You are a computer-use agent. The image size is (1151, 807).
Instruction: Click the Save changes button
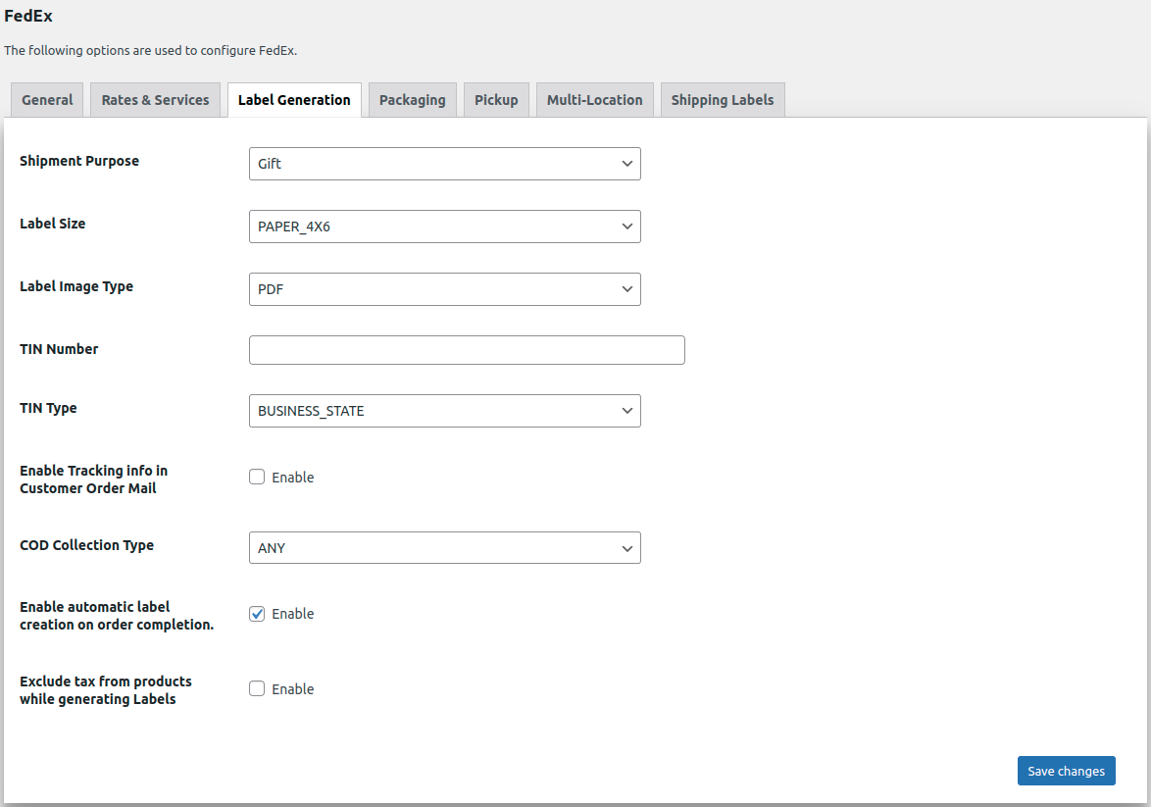point(1066,771)
